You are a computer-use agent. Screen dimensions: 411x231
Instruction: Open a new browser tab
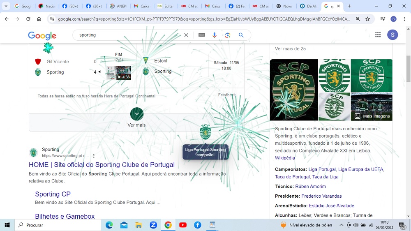coord(349,6)
